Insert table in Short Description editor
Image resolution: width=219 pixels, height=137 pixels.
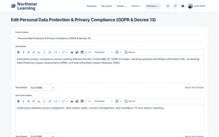[82, 101]
